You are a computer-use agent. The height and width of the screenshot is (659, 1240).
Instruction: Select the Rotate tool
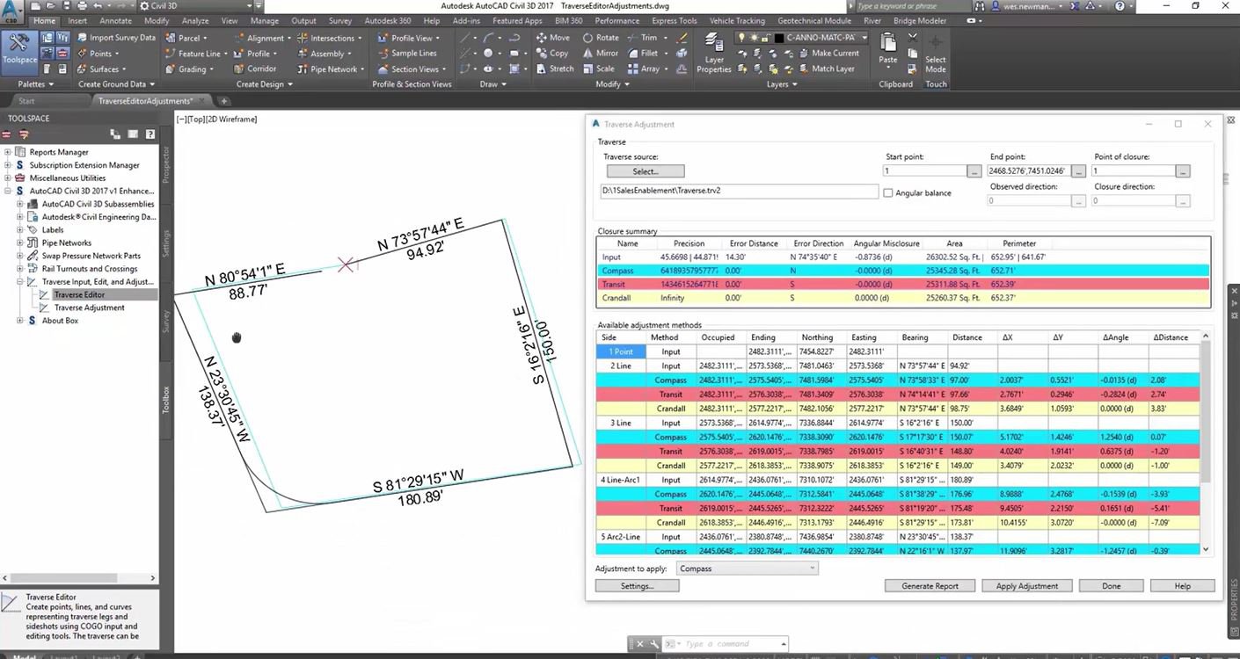600,38
